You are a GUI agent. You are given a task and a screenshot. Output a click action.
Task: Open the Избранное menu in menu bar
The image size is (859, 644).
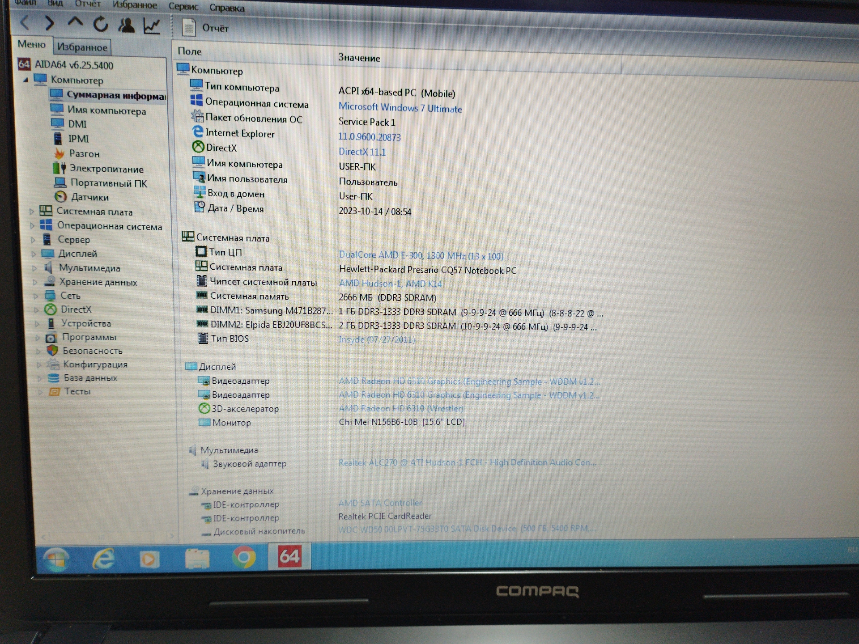pos(135,5)
